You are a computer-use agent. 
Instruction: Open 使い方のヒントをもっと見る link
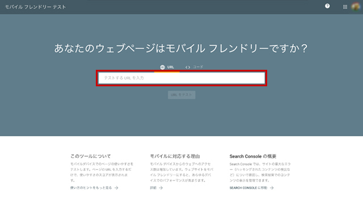pyautogui.click(x=94, y=188)
